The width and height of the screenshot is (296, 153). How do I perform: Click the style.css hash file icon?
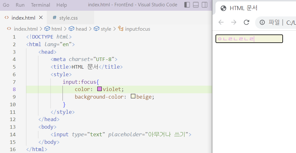pos(55,17)
